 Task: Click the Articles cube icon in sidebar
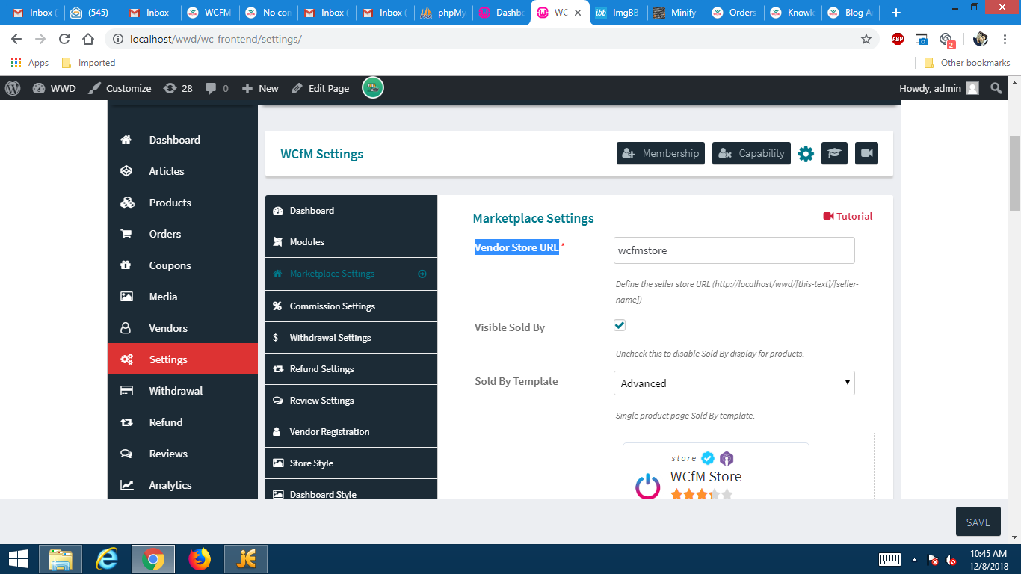click(126, 171)
